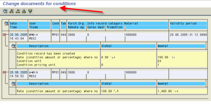The height and width of the screenshot is (104, 211).
Task: Click the Cond column header
Action: pos(55,23)
